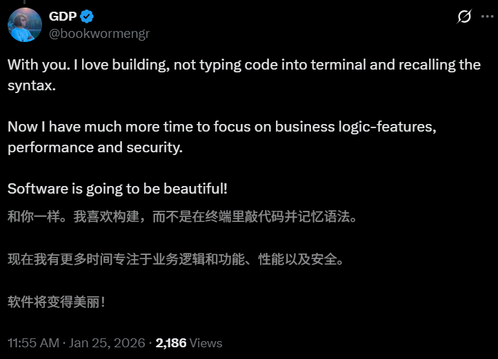Click the "performance and security." line
Image resolution: width=498 pixels, height=359 pixels.
(95, 146)
